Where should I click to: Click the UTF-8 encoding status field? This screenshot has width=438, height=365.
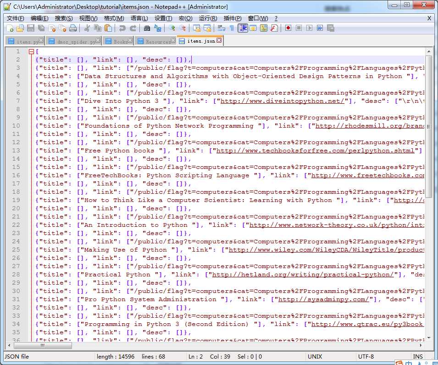point(366,357)
